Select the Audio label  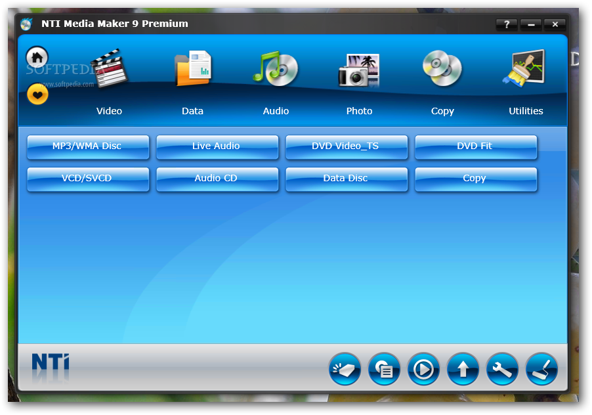click(276, 111)
